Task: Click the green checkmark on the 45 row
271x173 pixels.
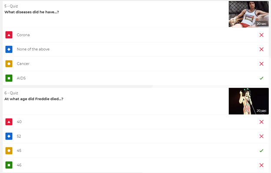Action: pos(261,151)
